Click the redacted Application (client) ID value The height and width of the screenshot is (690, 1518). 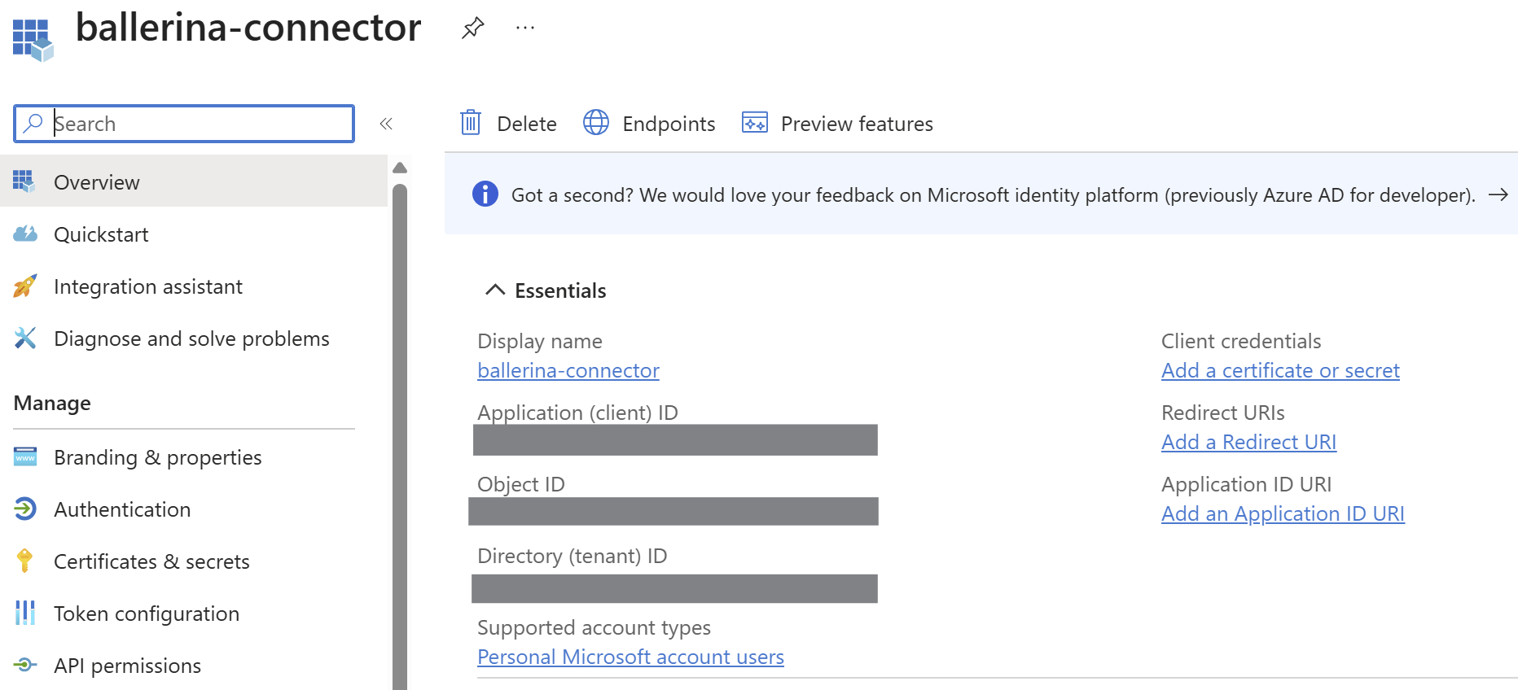675,440
